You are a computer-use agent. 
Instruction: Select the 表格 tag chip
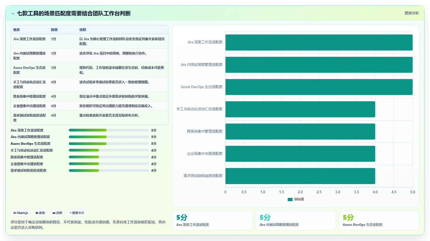40,213
